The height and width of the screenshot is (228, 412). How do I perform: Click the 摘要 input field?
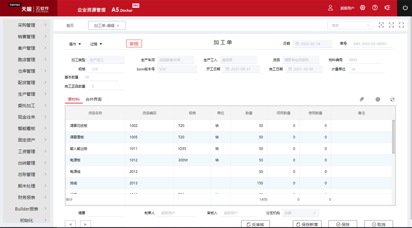[x=106, y=213]
